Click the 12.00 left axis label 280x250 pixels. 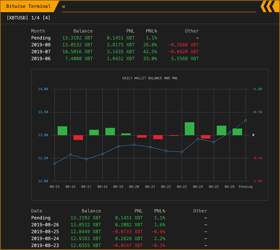43,181
